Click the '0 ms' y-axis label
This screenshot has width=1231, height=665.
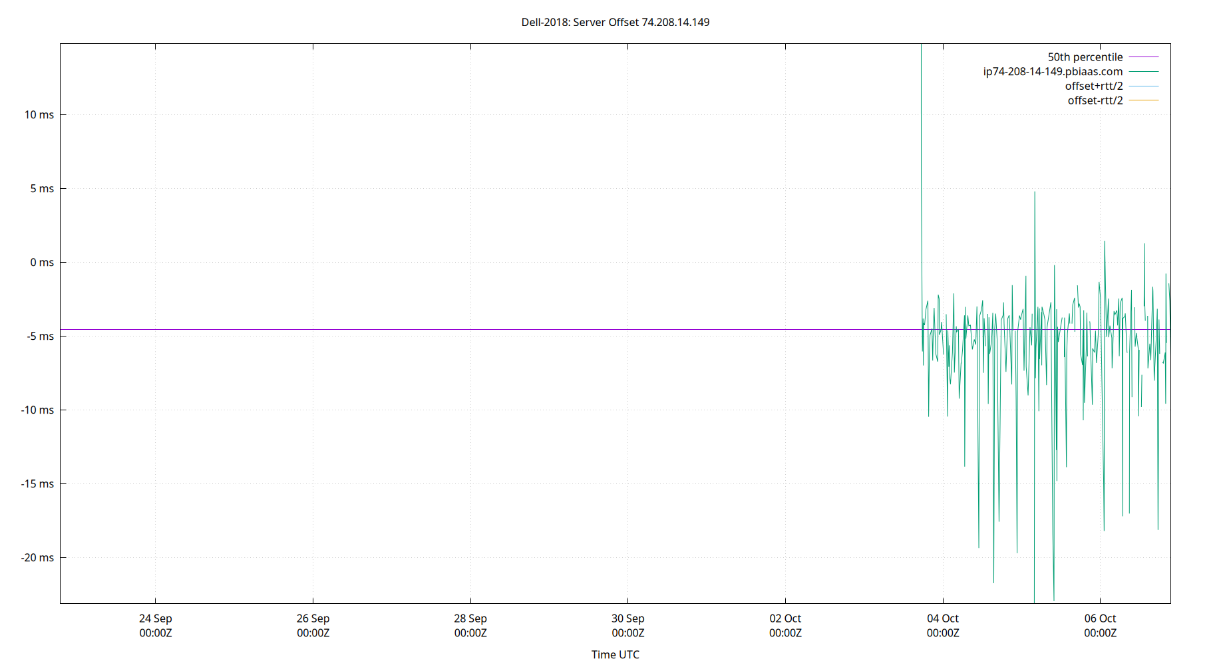[42, 263]
